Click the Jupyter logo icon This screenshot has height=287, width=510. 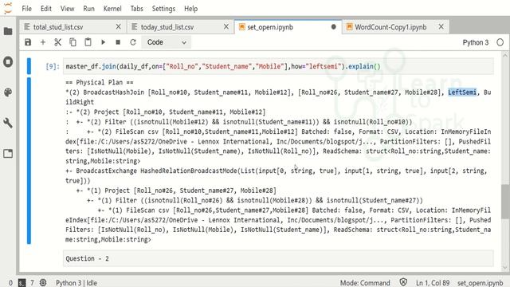coord(8,9)
